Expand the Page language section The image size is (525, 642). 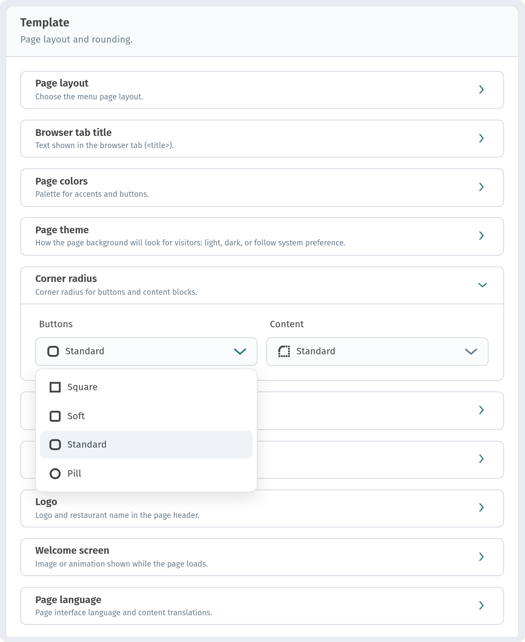click(262, 606)
